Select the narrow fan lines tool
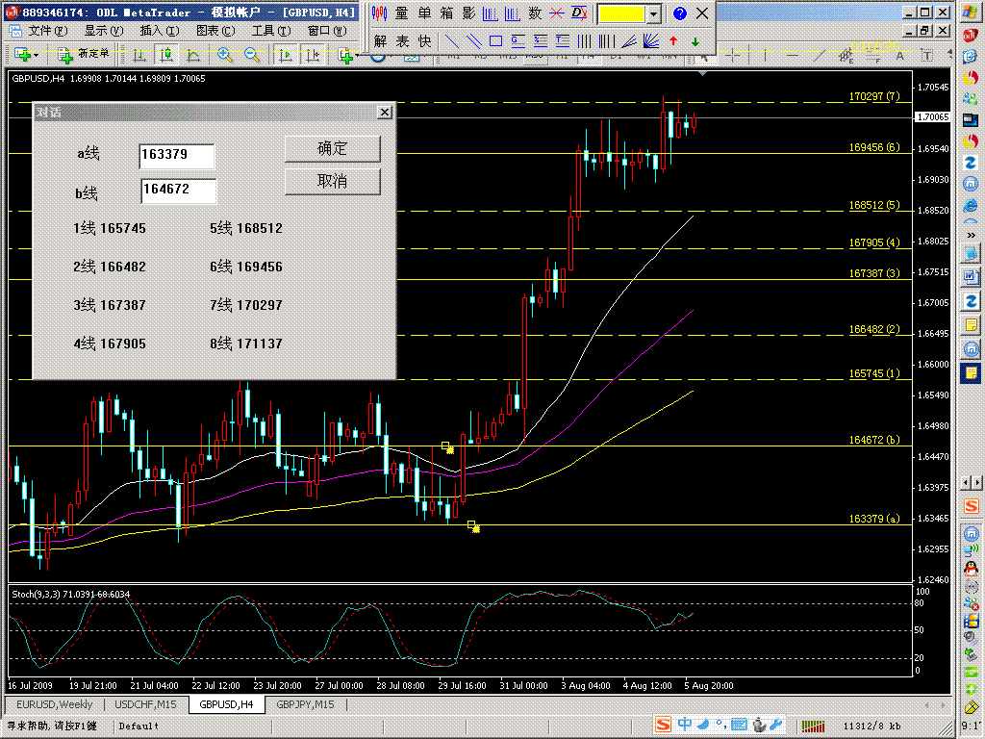Screen dimensions: 985x739 click(629, 41)
